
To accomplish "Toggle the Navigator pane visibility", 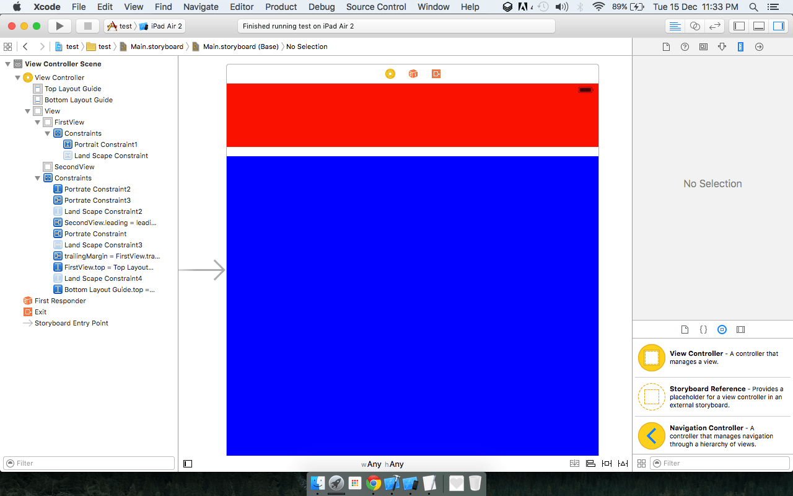I will 738,26.
